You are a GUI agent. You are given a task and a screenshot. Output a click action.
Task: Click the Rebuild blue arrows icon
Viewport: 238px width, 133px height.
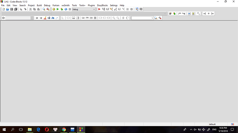(66, 9)
